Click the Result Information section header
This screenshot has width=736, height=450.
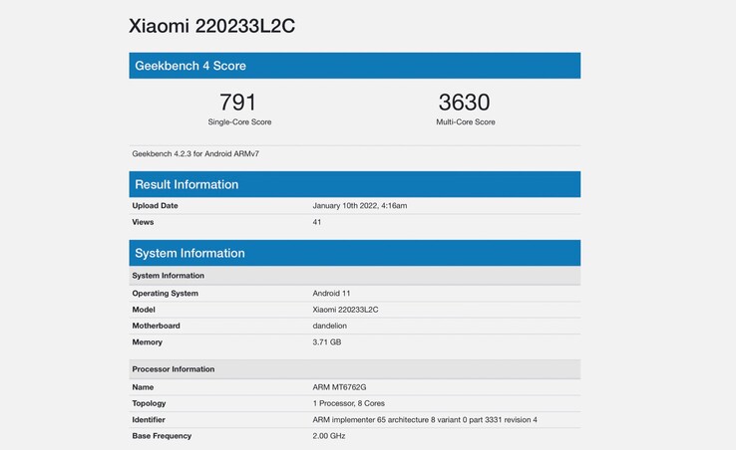coord(355,184)
